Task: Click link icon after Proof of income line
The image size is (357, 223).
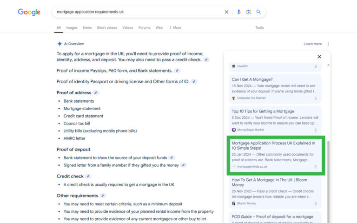Action: tap(177, 71)
